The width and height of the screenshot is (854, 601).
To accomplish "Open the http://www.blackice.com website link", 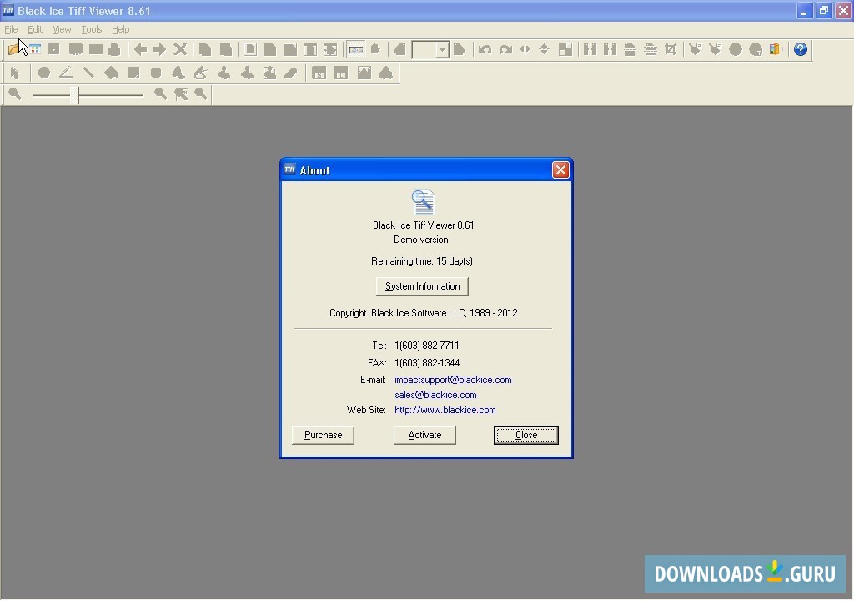I will [445, 410].
